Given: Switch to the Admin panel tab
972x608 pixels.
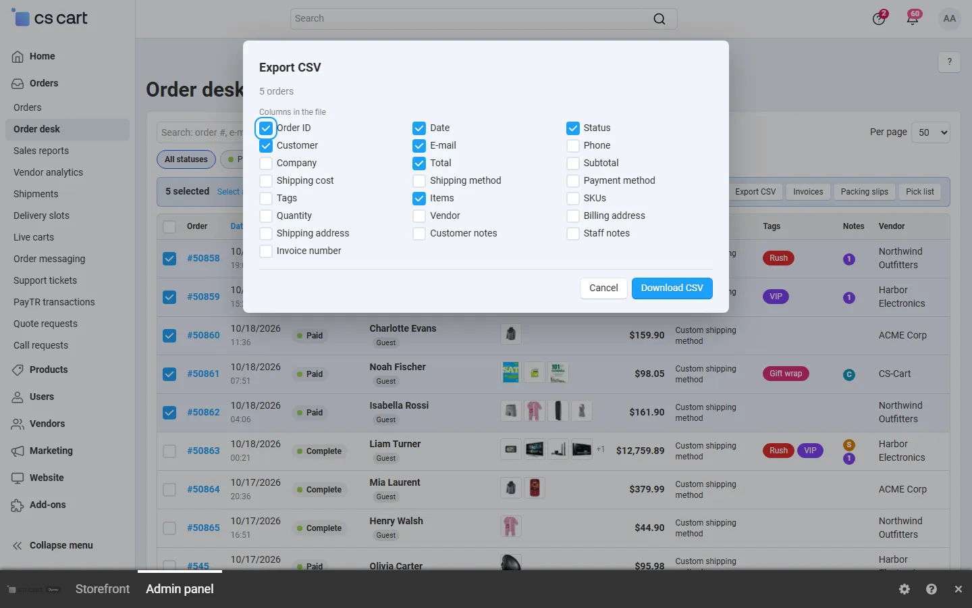Looking at the screenshot, I should pos(180,589).
